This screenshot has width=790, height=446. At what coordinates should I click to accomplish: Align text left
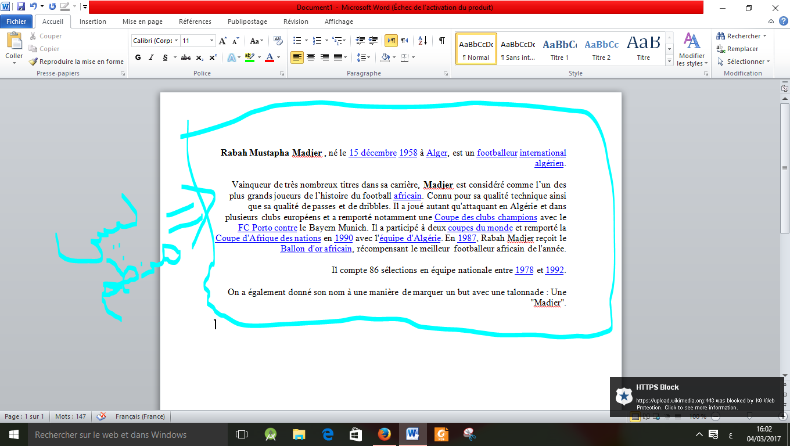pos(297,57)
